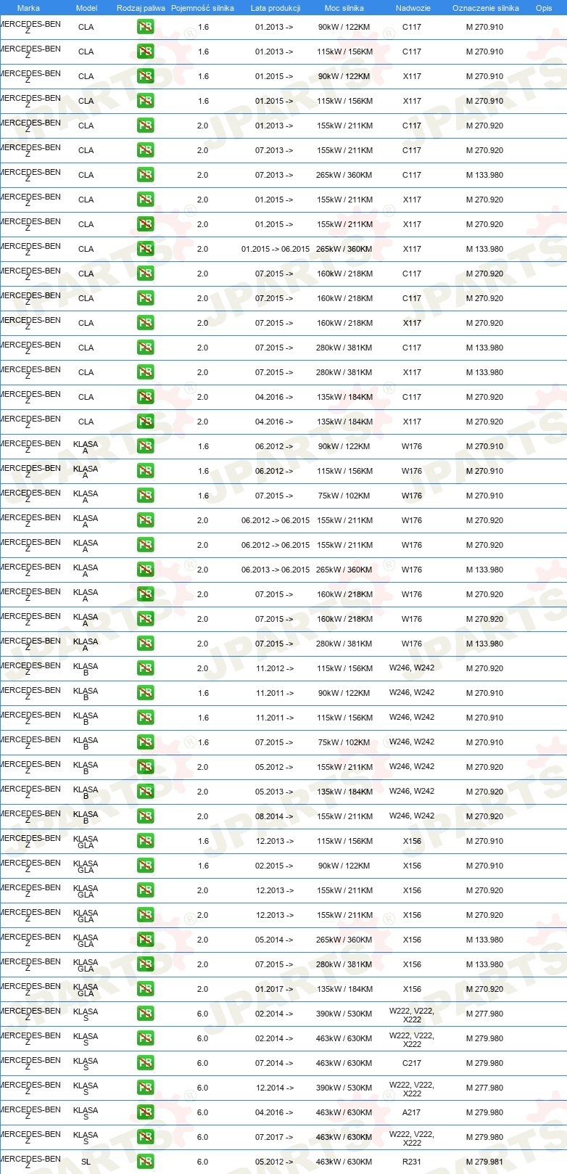Click the date 07.2014 -> in Klasa S row

click(x=274, y=1063)
